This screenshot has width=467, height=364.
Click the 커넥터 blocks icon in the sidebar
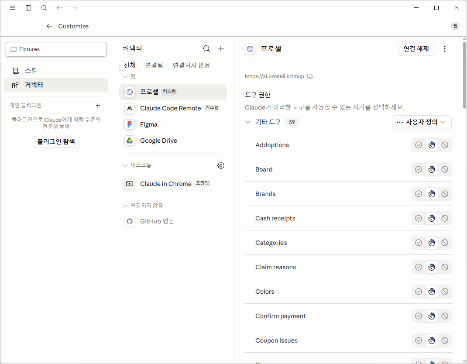pos(15,85)
